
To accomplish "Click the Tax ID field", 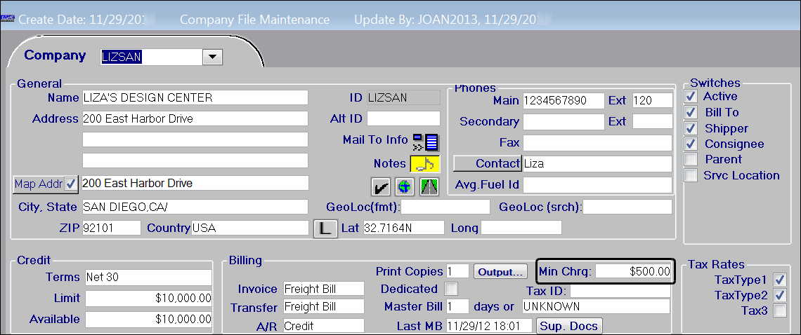I will [620, 291].
